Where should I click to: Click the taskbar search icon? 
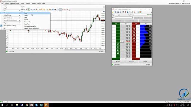click(x=7, y=105)
